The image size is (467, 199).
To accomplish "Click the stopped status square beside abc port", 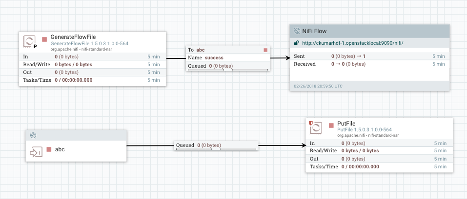I will [x=49, y=149].
